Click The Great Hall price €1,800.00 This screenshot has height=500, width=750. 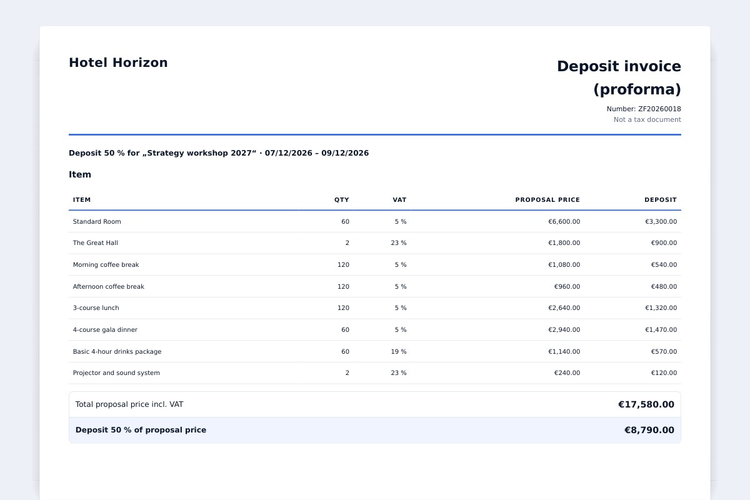(564, 242)
